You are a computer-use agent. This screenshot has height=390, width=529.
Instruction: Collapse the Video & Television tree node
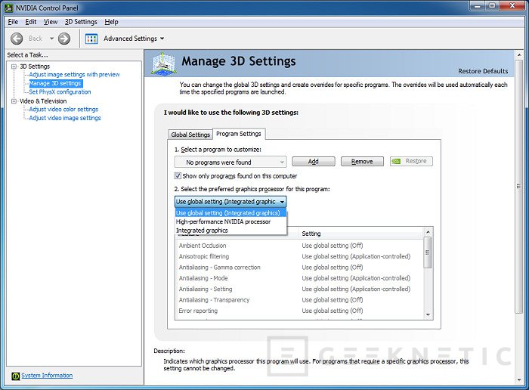(14, 101)
